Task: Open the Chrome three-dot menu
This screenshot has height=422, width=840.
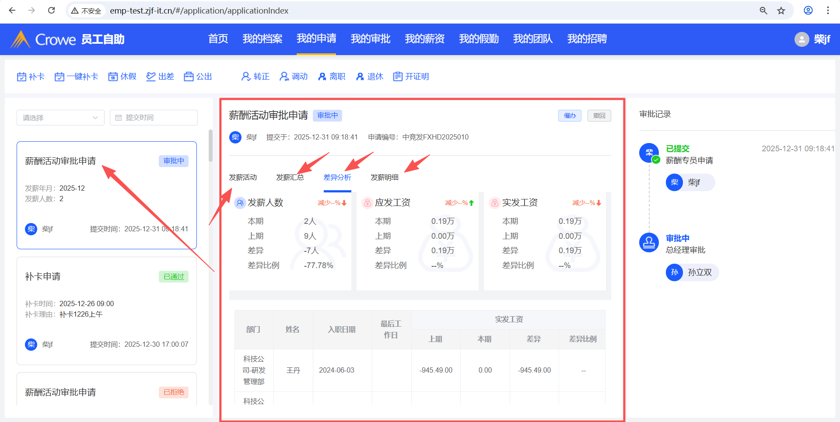Action: (828, 10)
